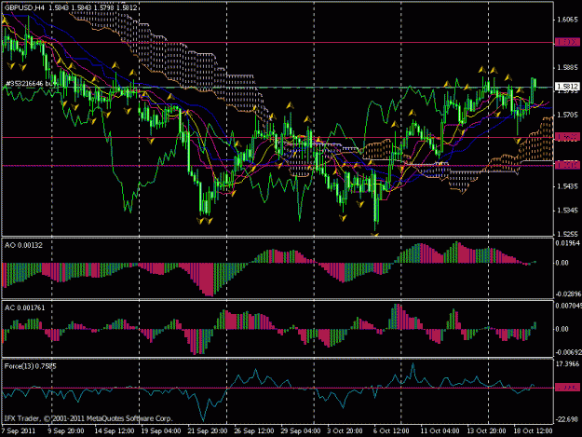
Task: Click the 0.00 level on AO scale
Action: click(x=562, y=263)
